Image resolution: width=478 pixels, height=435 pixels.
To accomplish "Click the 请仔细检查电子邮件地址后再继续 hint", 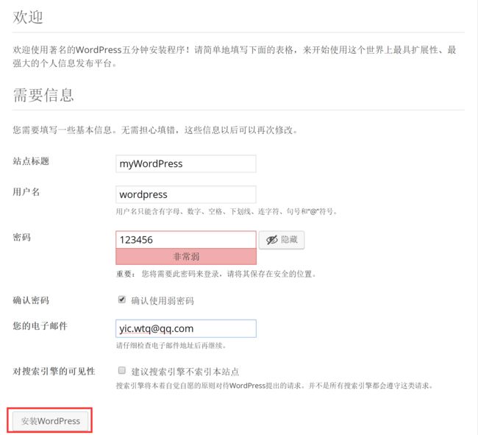I will coord(171,346).
